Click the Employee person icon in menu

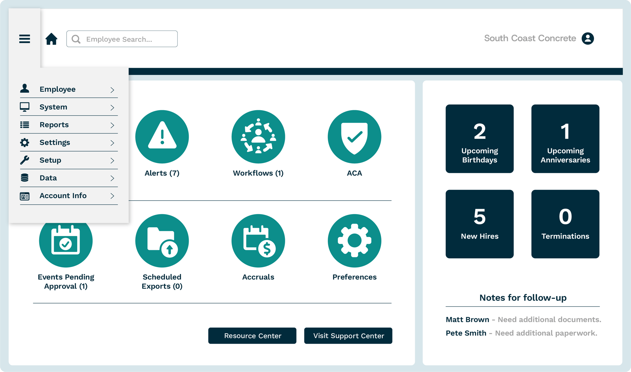[x=25, y=89]
